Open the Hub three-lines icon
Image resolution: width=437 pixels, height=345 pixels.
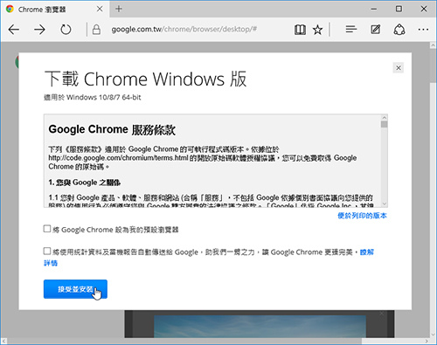[x=351, y=29]
